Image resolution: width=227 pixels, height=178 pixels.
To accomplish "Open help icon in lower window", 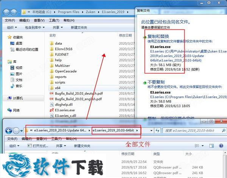I will tap(221, 146).
